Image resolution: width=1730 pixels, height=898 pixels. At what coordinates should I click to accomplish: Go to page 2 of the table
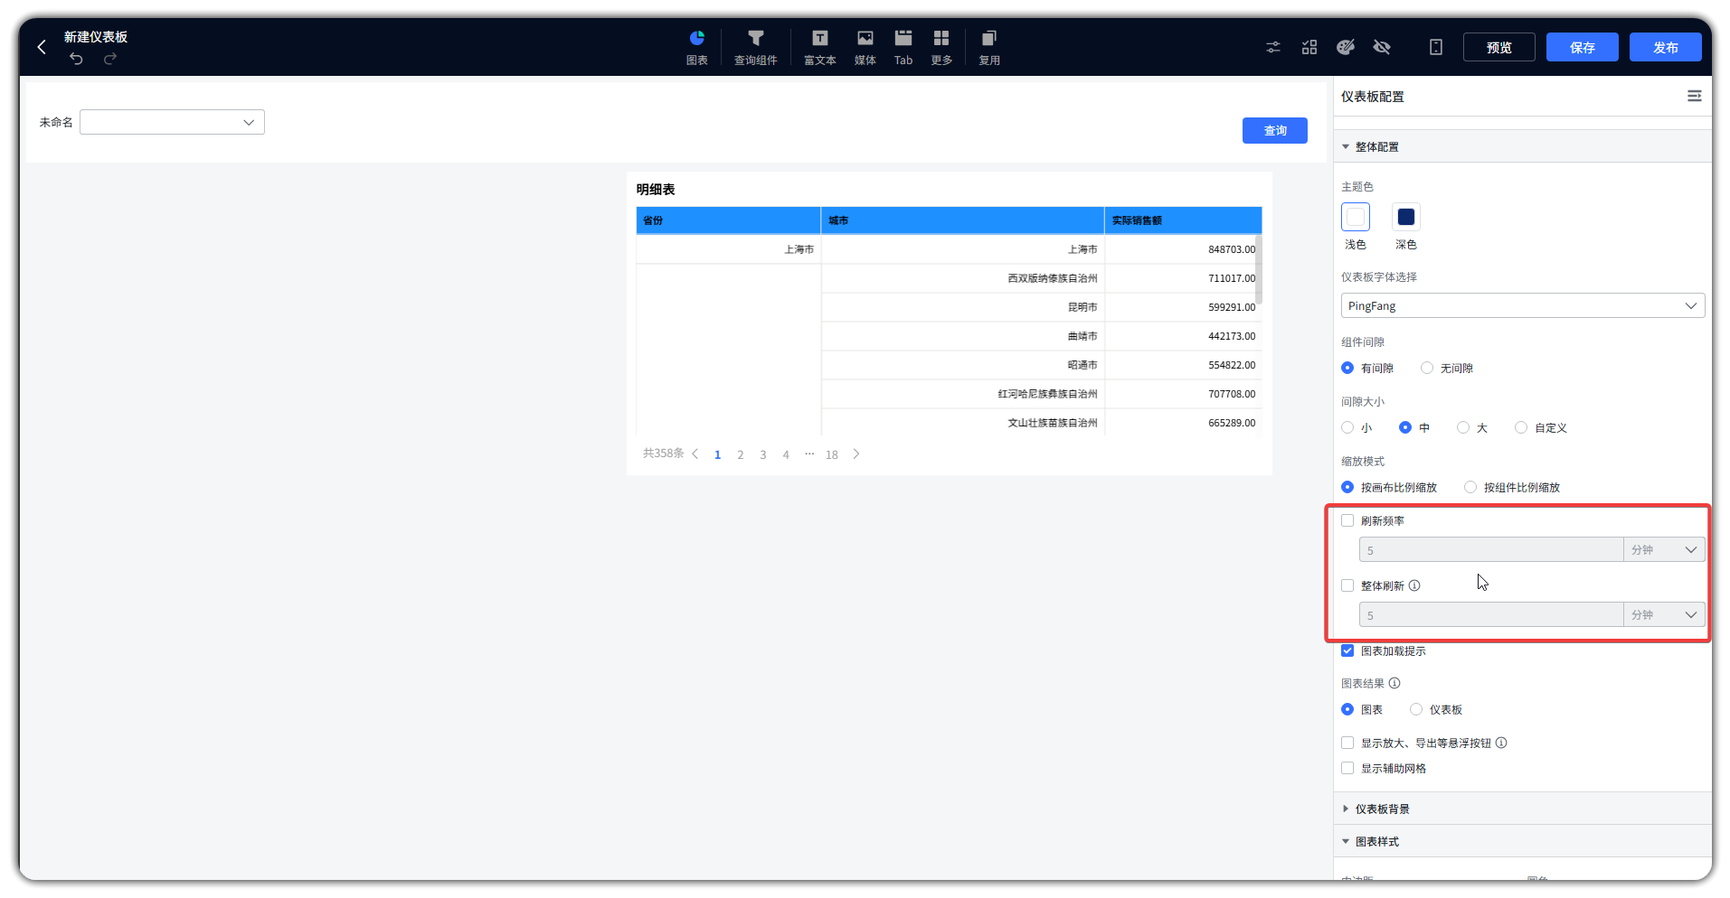point(740,454)
